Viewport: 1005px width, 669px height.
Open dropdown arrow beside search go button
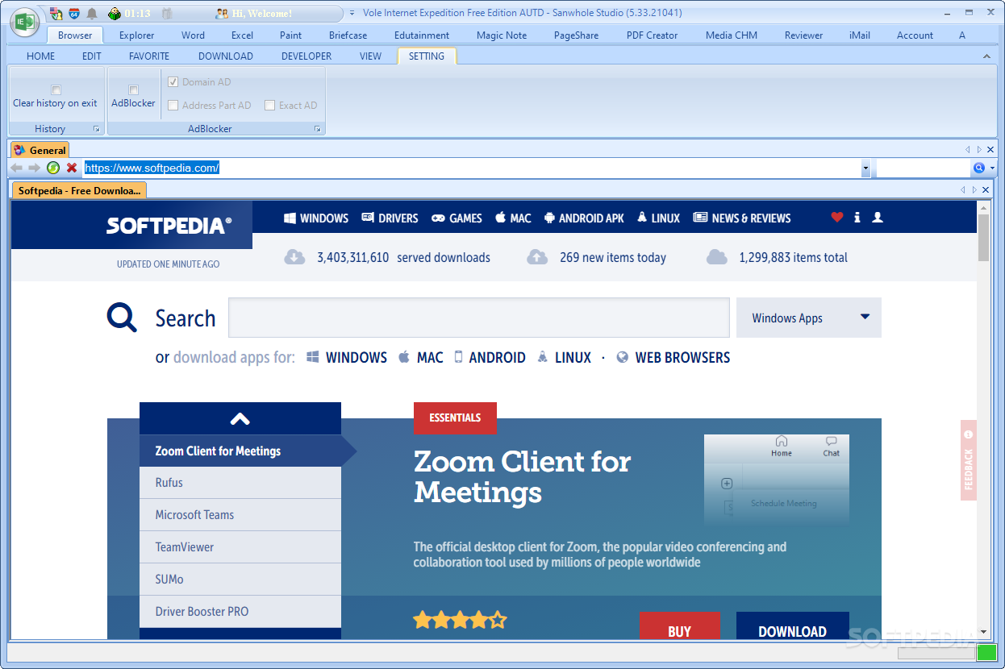pos(993,168)
